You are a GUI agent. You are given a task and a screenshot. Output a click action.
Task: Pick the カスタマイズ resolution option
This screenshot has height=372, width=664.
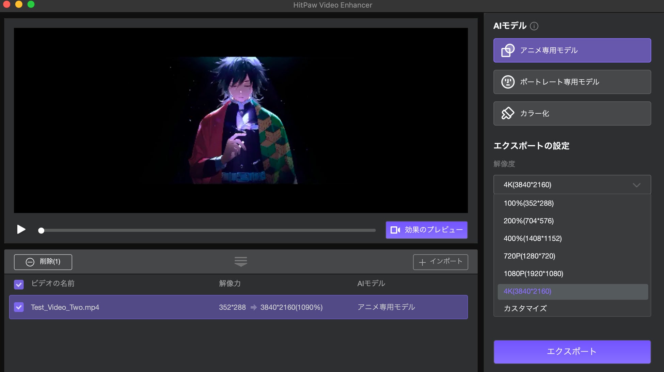click(x=525, y=308)
